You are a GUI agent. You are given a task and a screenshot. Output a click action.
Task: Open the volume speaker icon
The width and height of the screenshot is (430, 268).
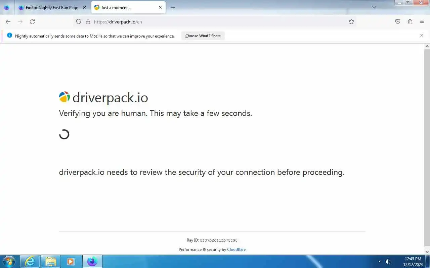pos(388,262)
